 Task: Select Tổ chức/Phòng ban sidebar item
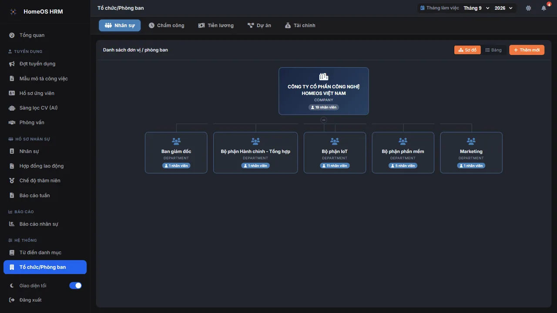[x=45, y=267]
